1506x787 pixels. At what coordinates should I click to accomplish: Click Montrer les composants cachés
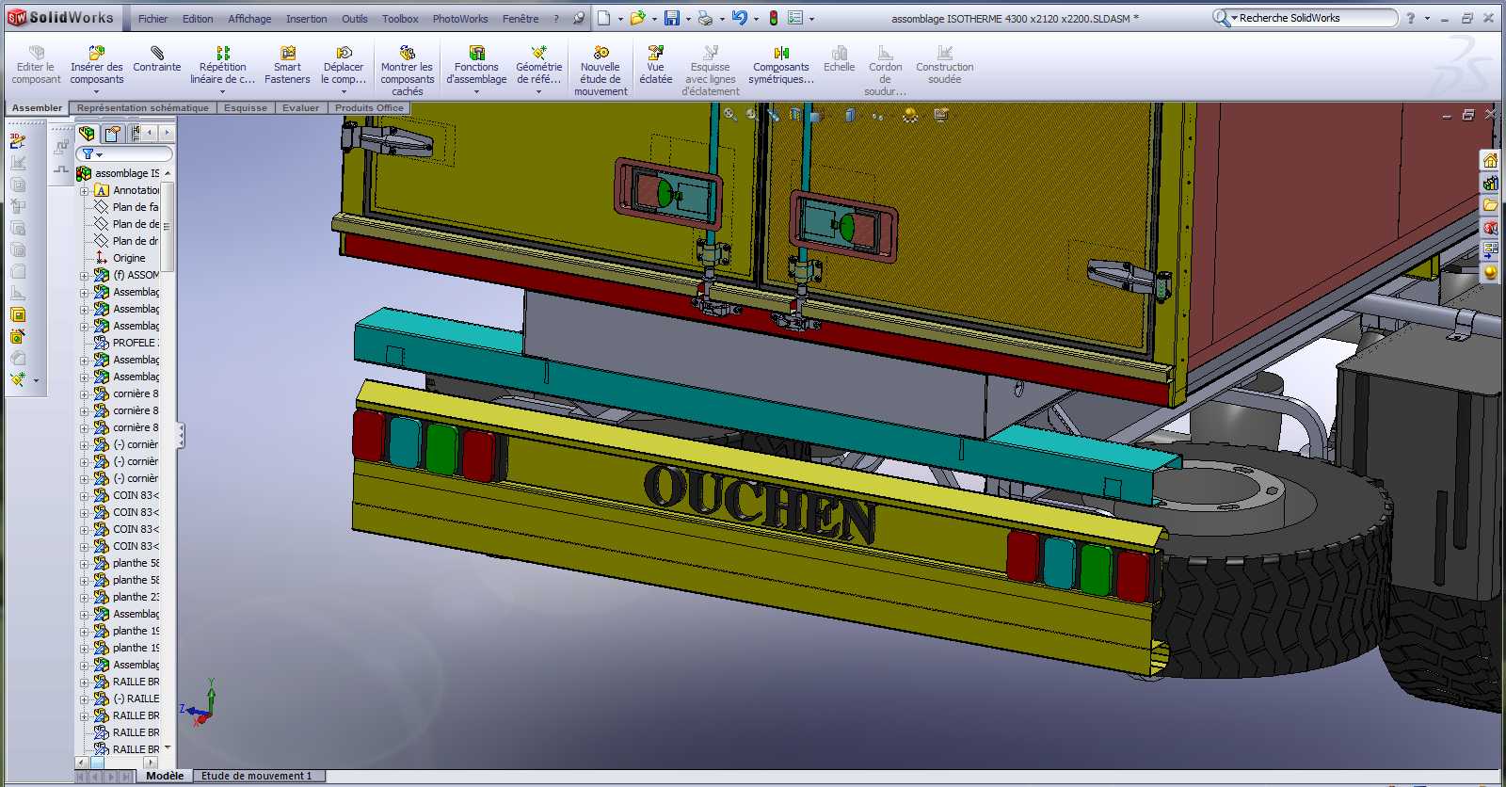pos(407,71)
